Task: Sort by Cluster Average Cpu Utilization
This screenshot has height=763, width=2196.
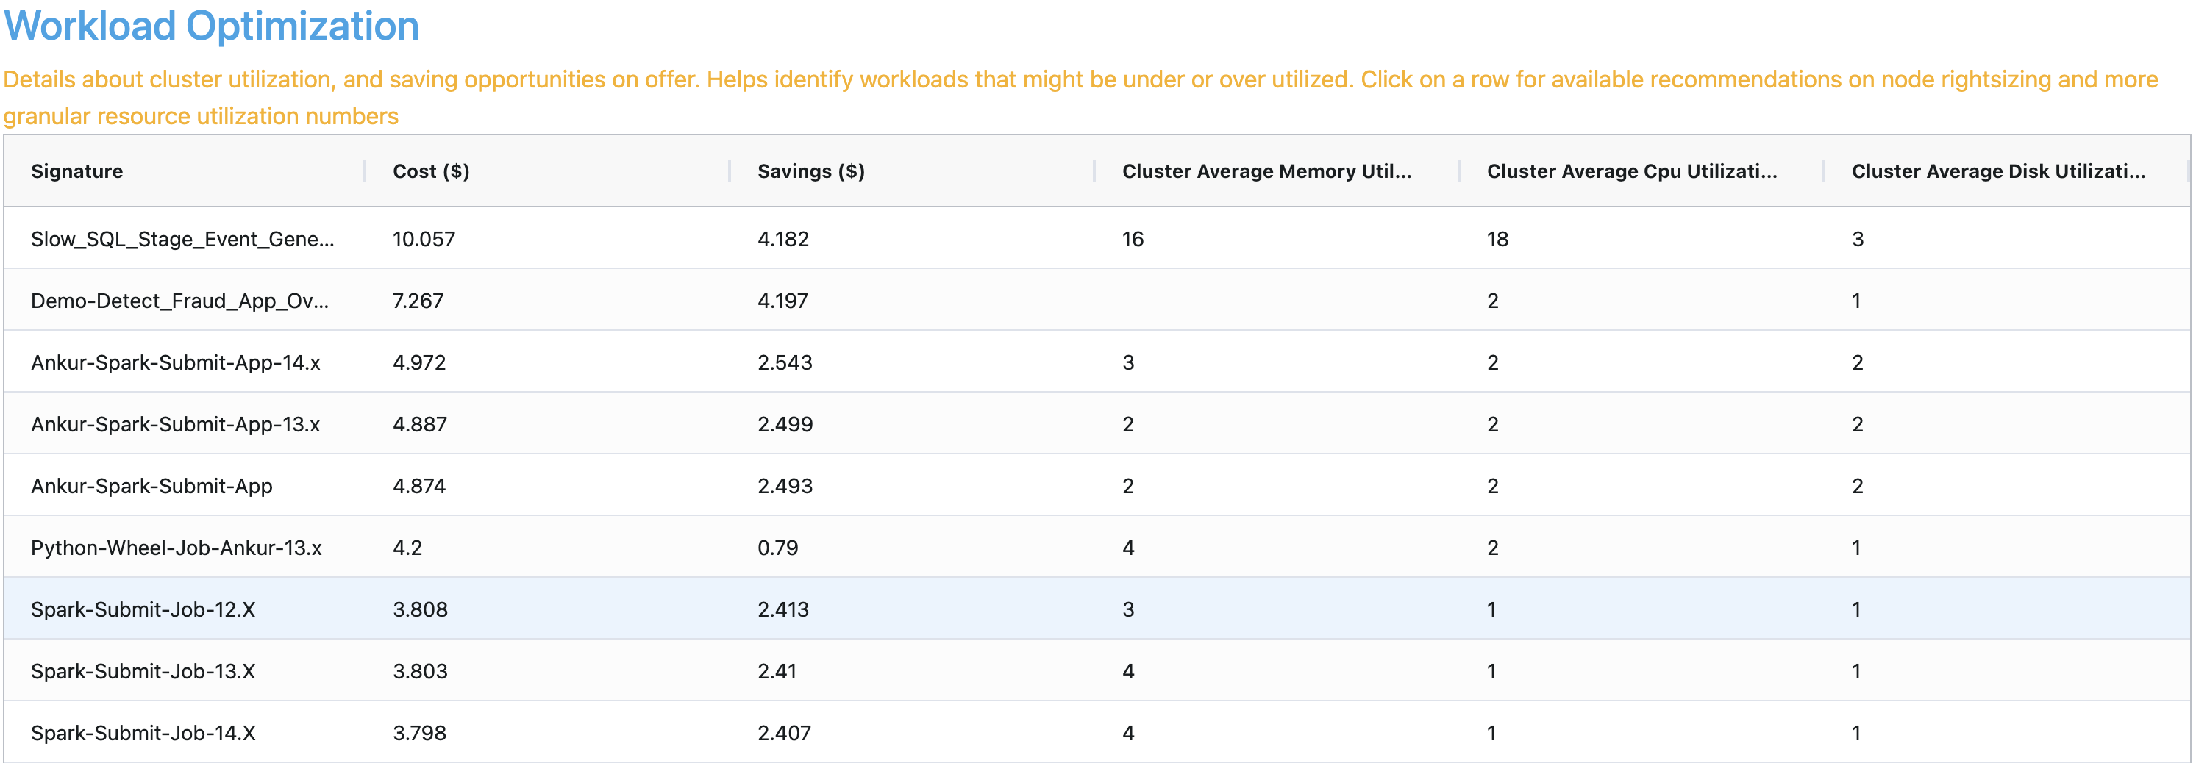Action: coord(1632,171)
